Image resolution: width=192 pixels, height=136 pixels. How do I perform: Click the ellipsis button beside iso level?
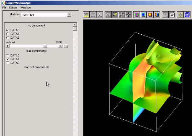pos(66,46)
